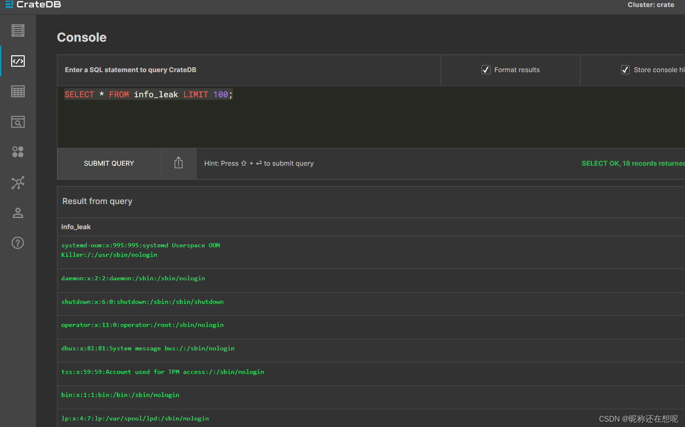Click the CrateDB logo
685x427 pixels.
click(x=33, y=5)
